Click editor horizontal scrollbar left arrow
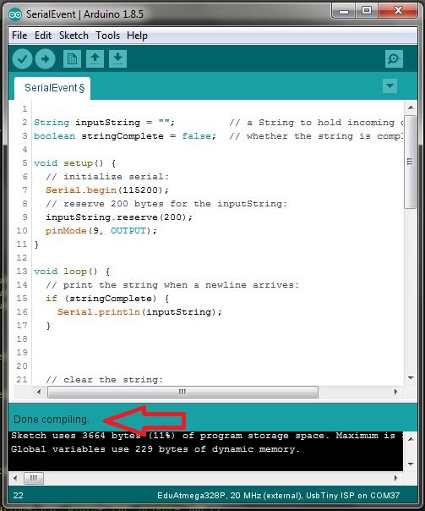425x511 pixels. pyautogui.click(x=39, y=392)
